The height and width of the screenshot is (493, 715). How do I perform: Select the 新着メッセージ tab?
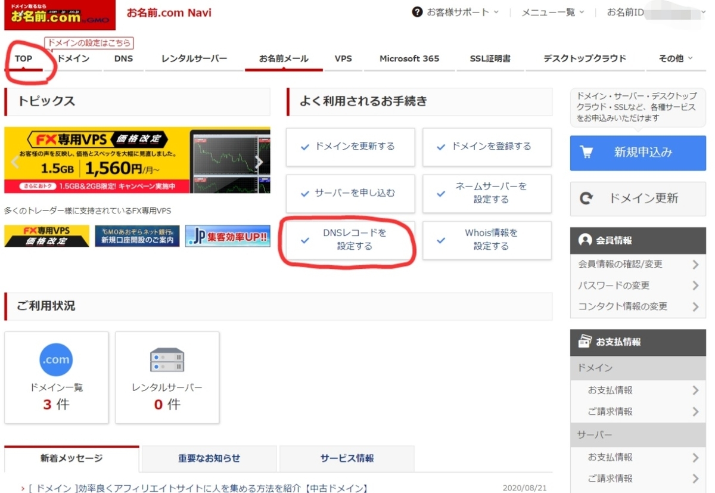[71, 458]
